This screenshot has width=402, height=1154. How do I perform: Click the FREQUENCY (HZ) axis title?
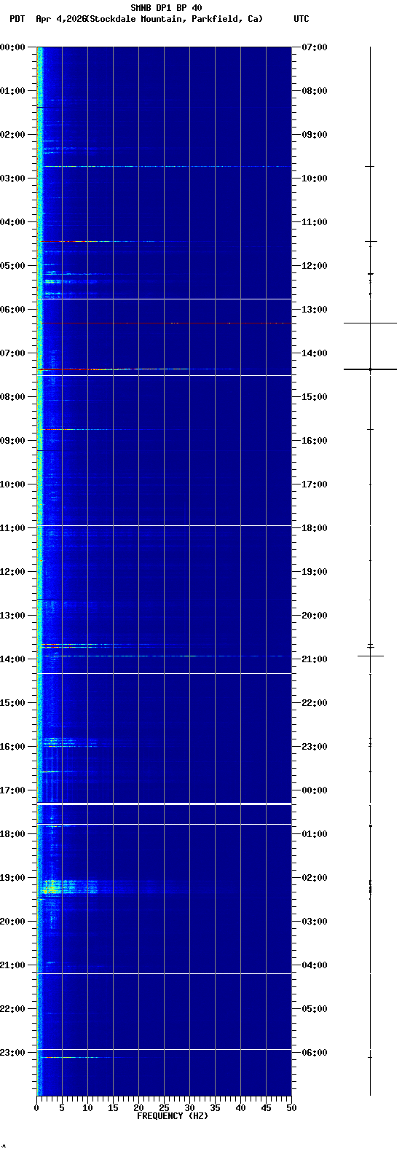[172, 1116]
